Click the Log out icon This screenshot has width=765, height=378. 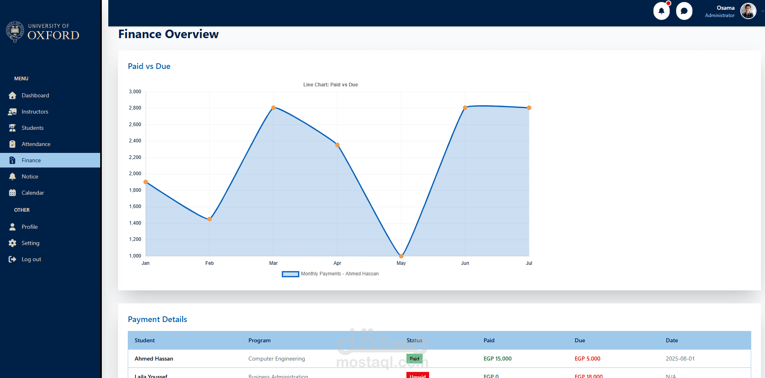[x=13, y=259]
